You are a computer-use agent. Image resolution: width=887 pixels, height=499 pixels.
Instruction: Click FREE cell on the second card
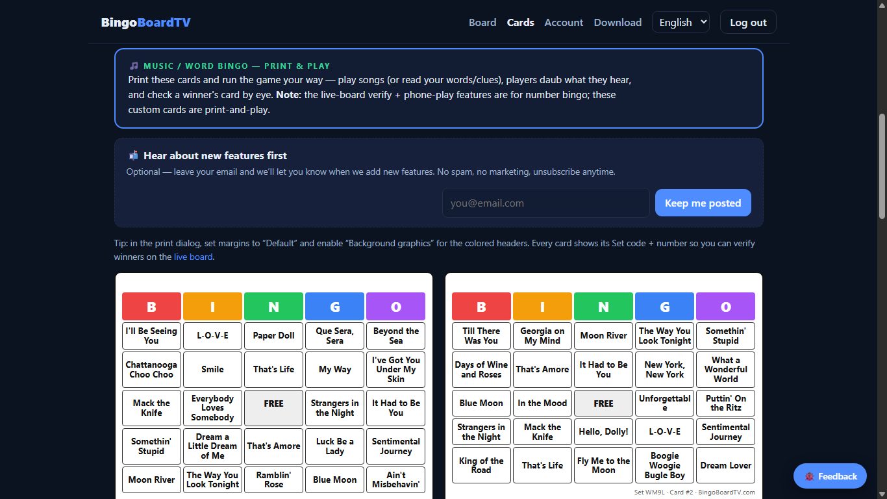point(603,403)
